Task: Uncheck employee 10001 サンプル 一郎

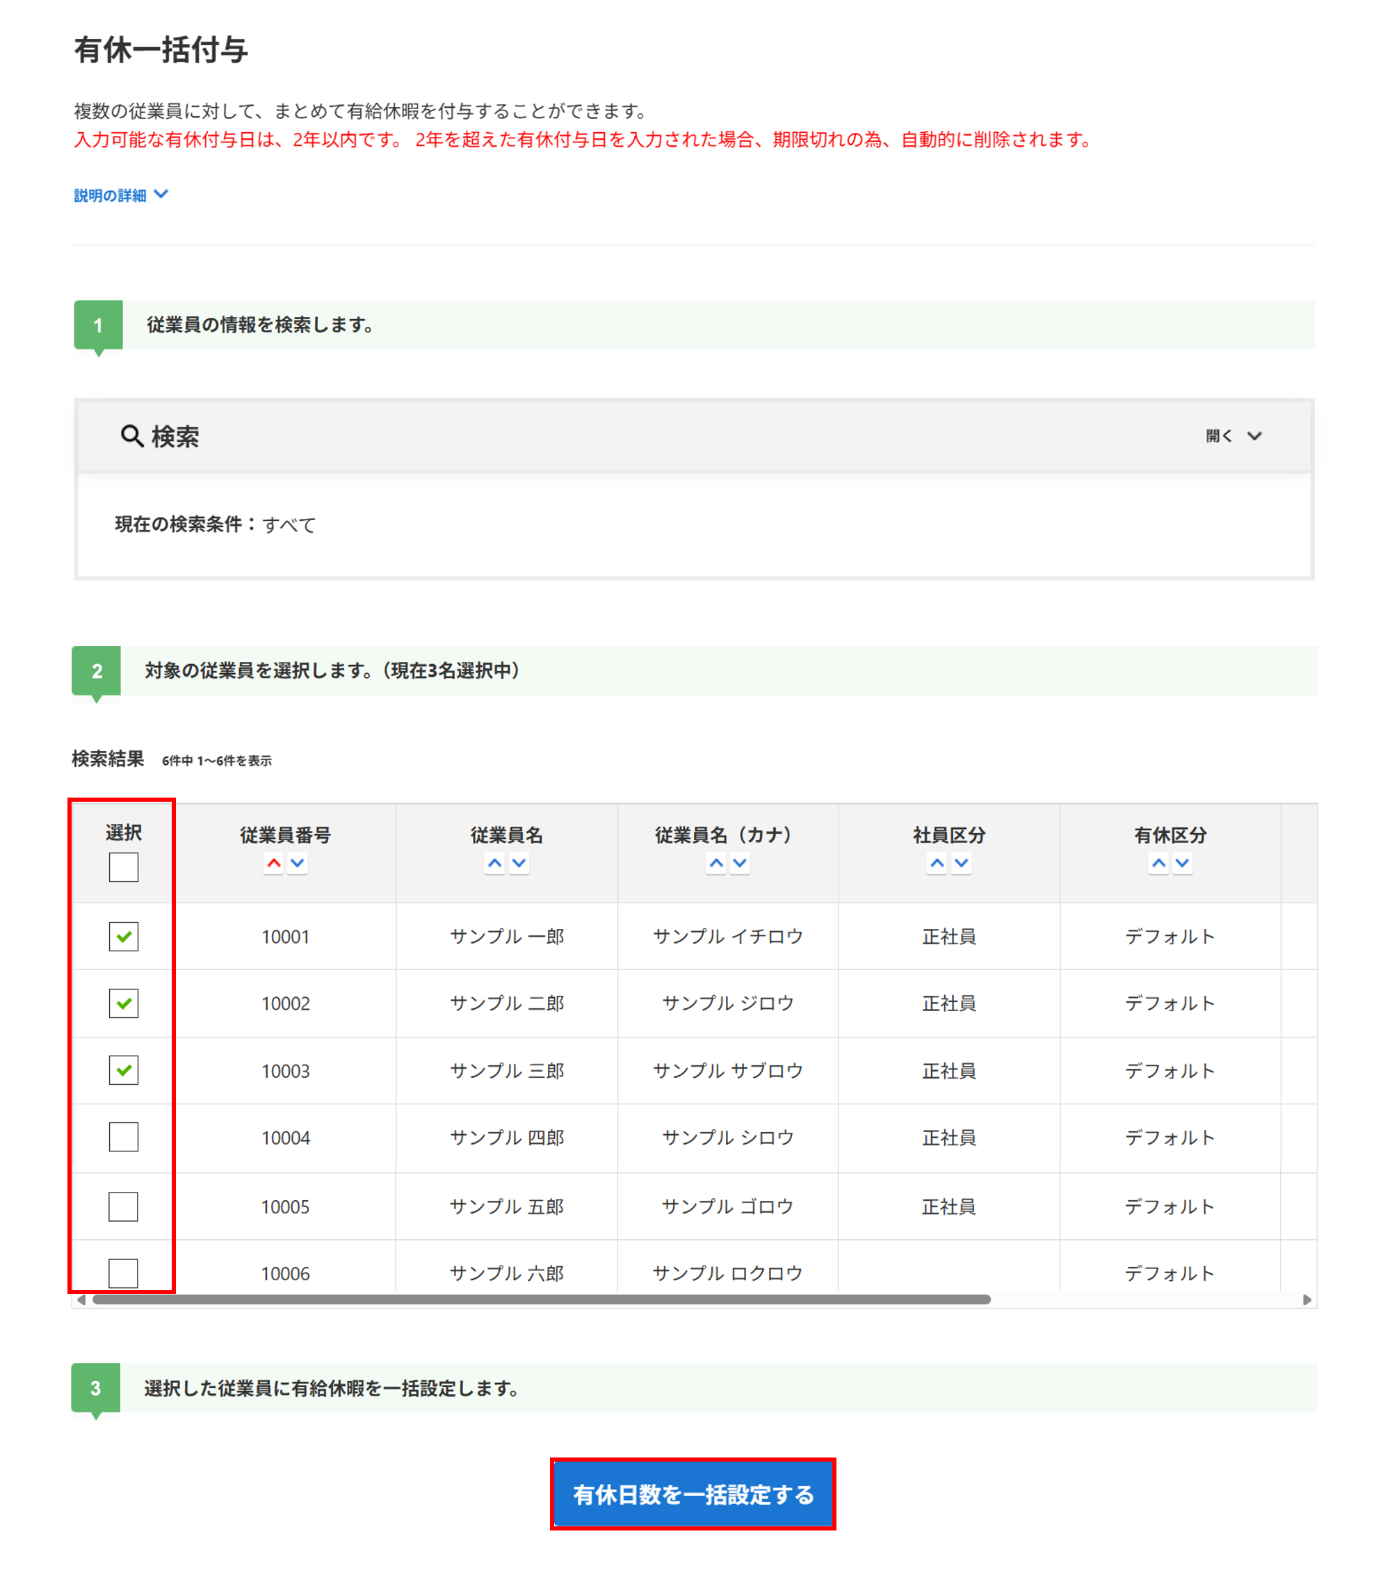Action: (123, 936)
